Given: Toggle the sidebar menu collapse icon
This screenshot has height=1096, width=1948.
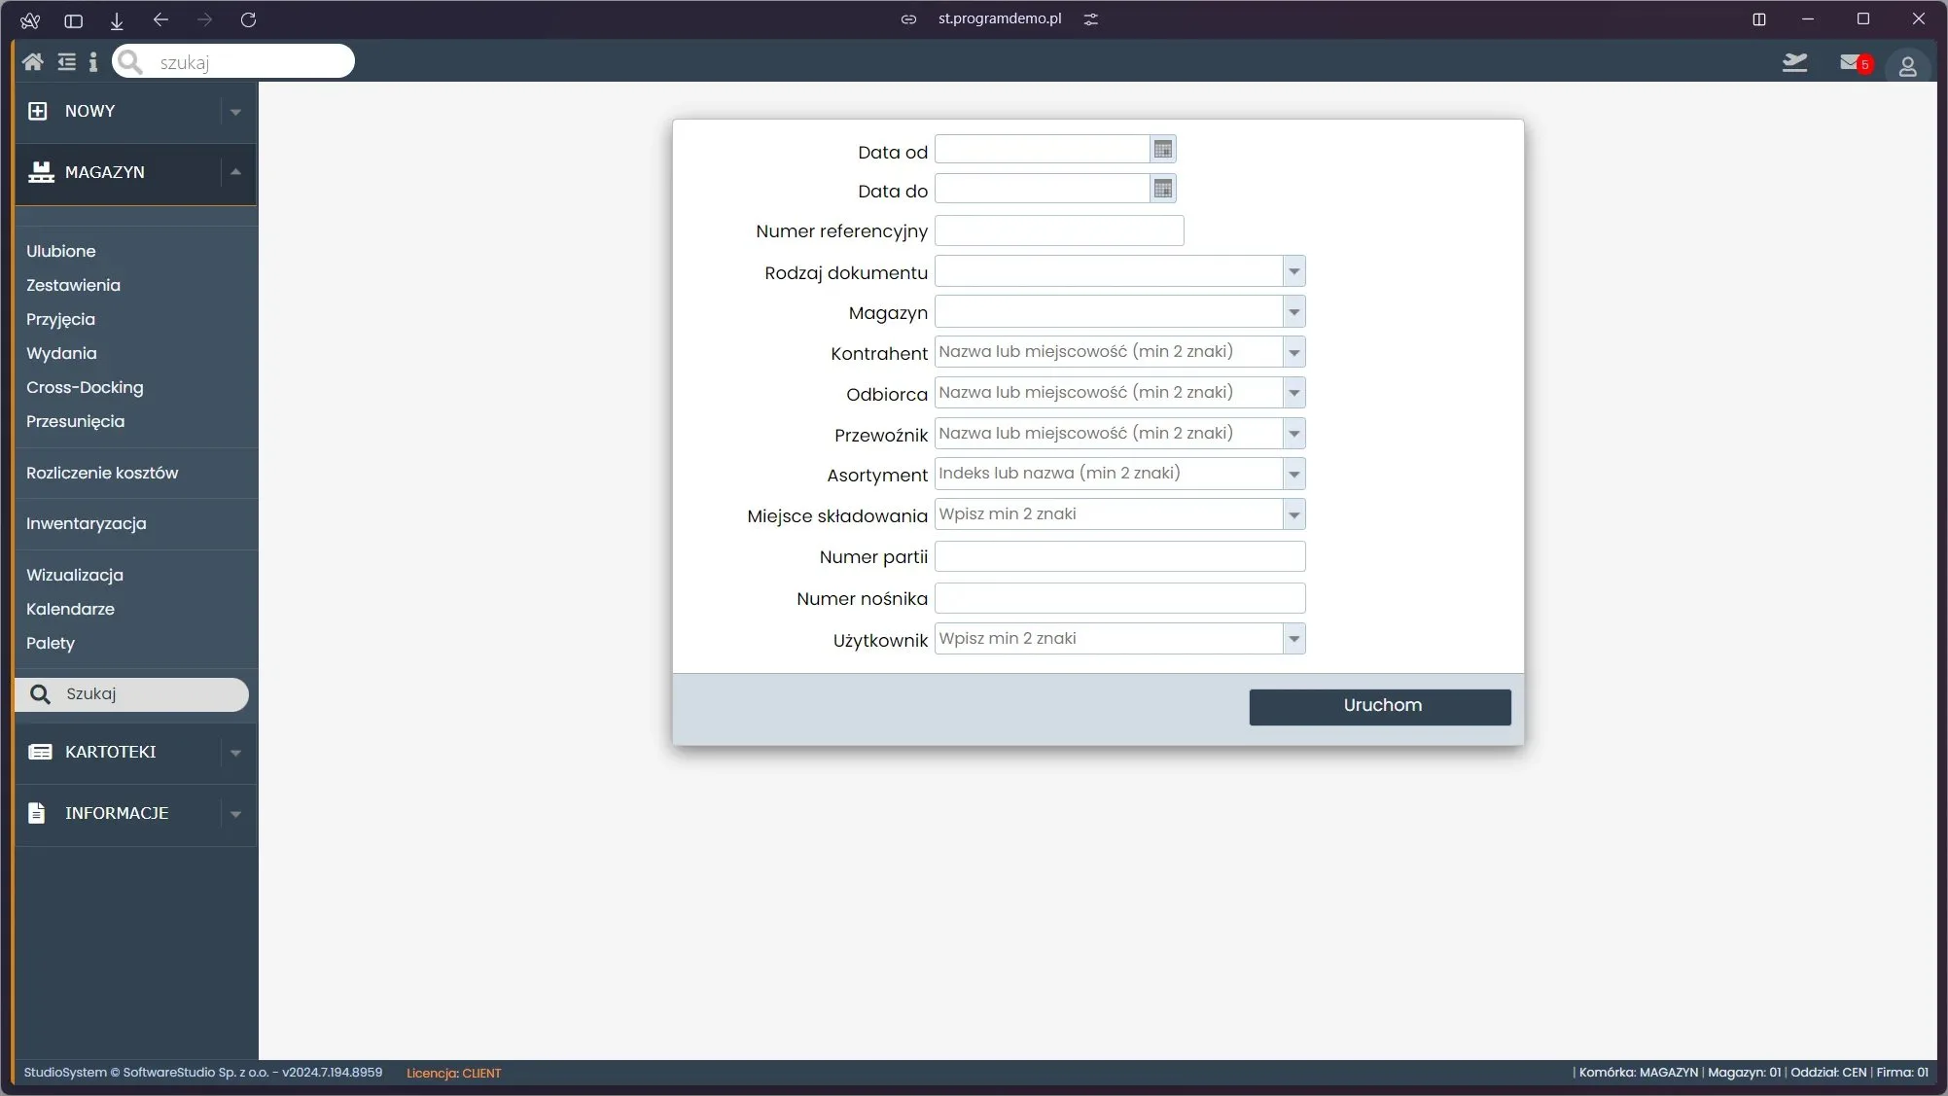Looking at the screenshot, I should click(x=66, y=62).
